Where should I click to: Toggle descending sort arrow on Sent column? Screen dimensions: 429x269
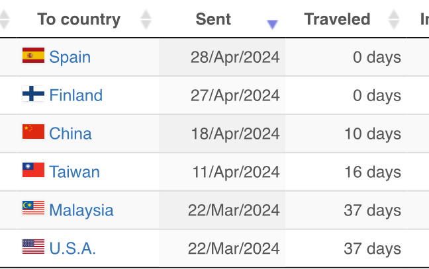click(273, 24)
